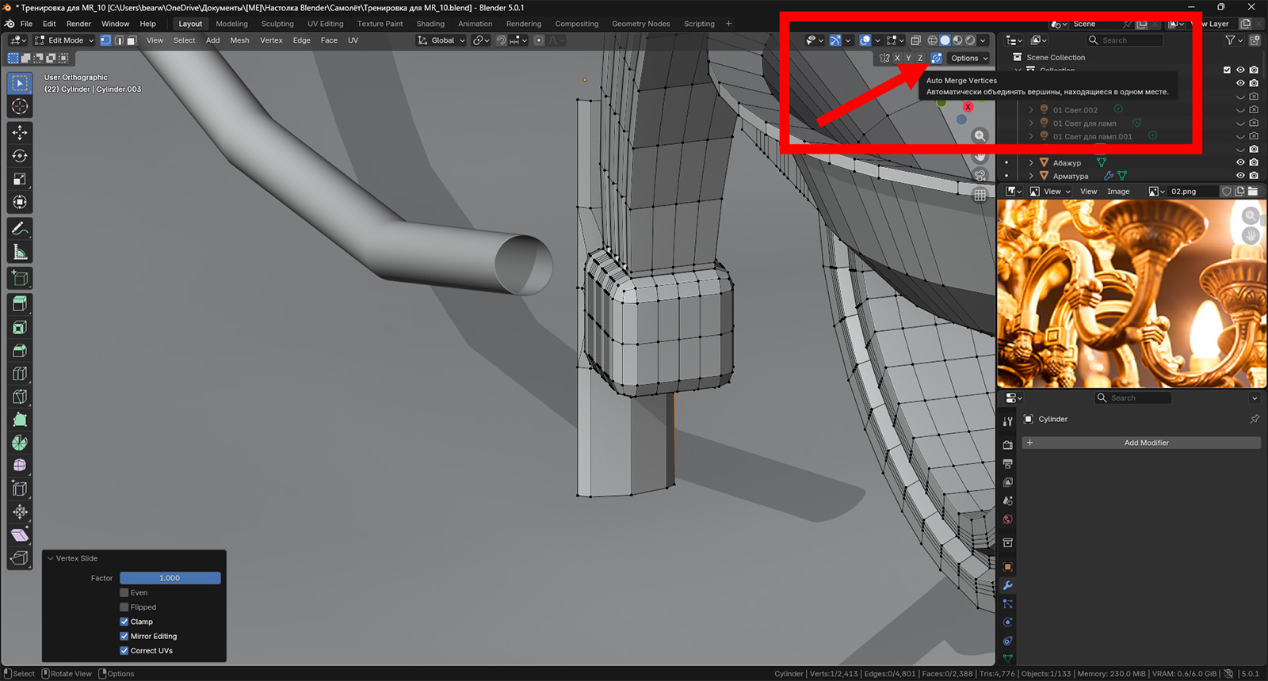The height and width of the screenshot is (681, 1268).
Task: Enable the Even checkbox
Action: coord(124,592)
